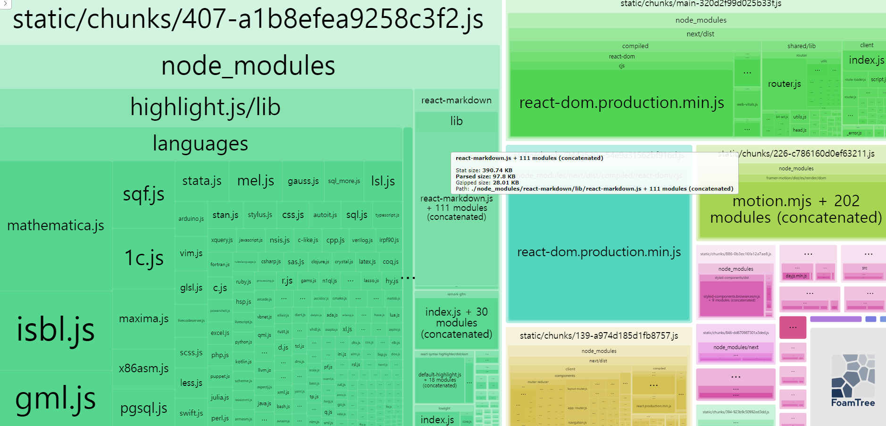This screenshot has width=886, height=426.
Task: Select the sas.js module cell
Action: tap(296, 262)
